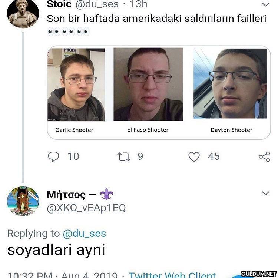Retweet the Stoic tweet
This screenshot has height=278, width=278.
(124, 157)
